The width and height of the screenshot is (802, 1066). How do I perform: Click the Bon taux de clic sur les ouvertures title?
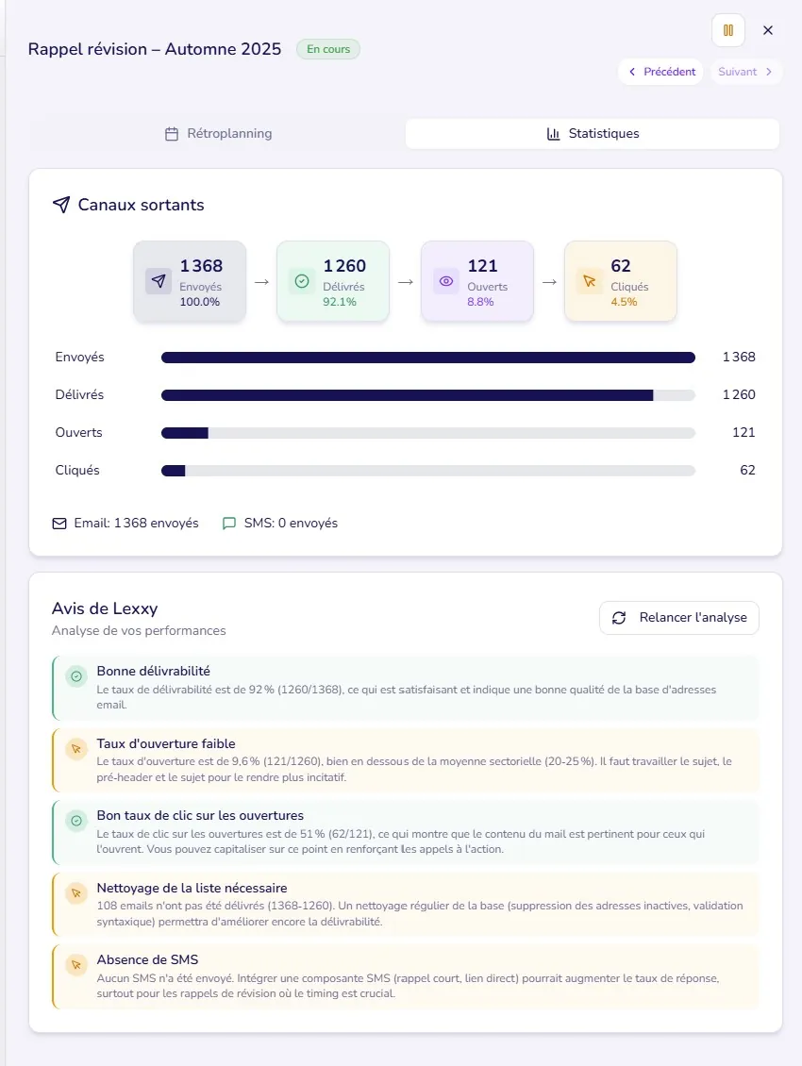[x=200, y=816]
